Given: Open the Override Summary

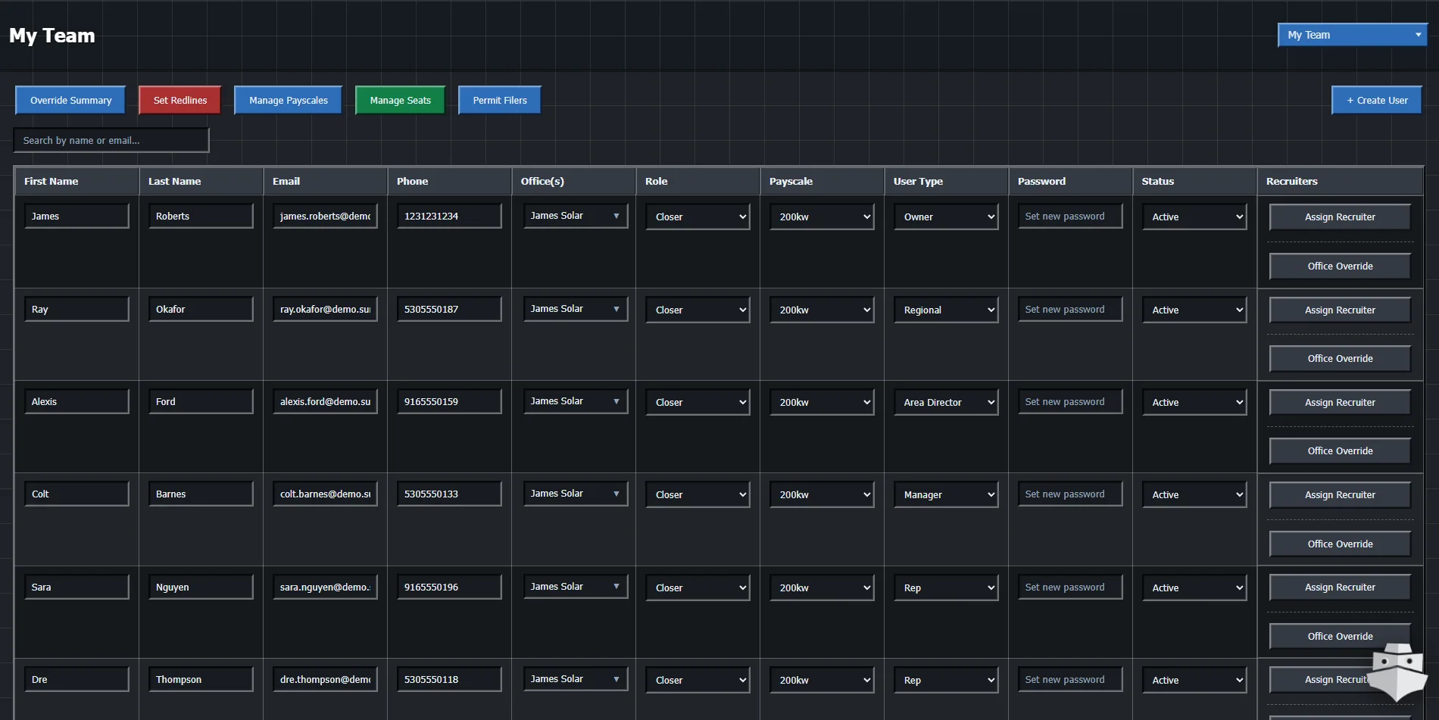Looking at the screenshot, I should pos(70,100).
